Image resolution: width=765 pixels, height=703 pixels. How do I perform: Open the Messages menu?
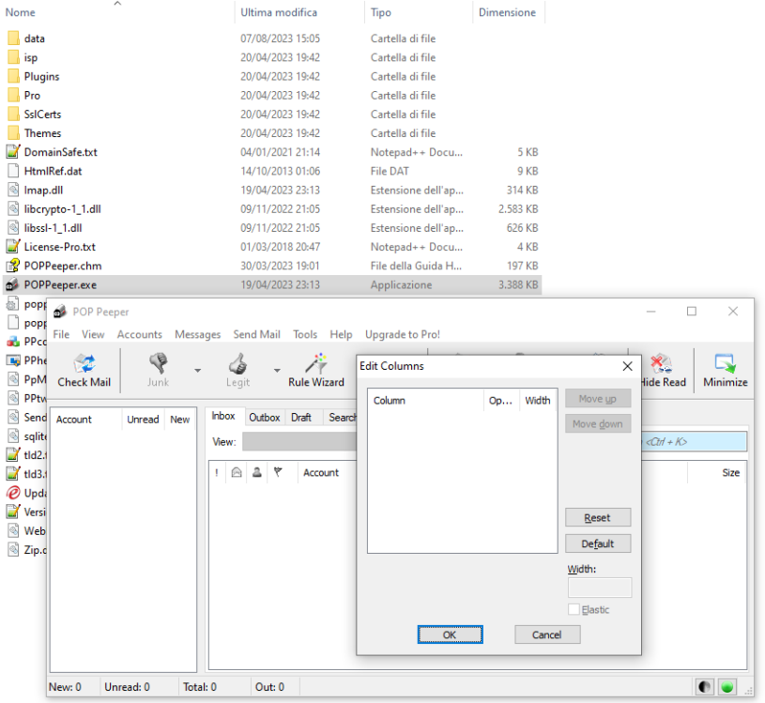pyautogui.click(x=198, y=334)
